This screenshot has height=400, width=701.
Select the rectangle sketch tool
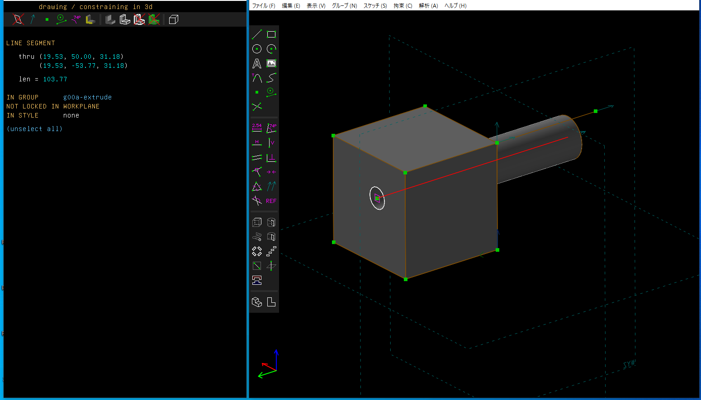271,34
